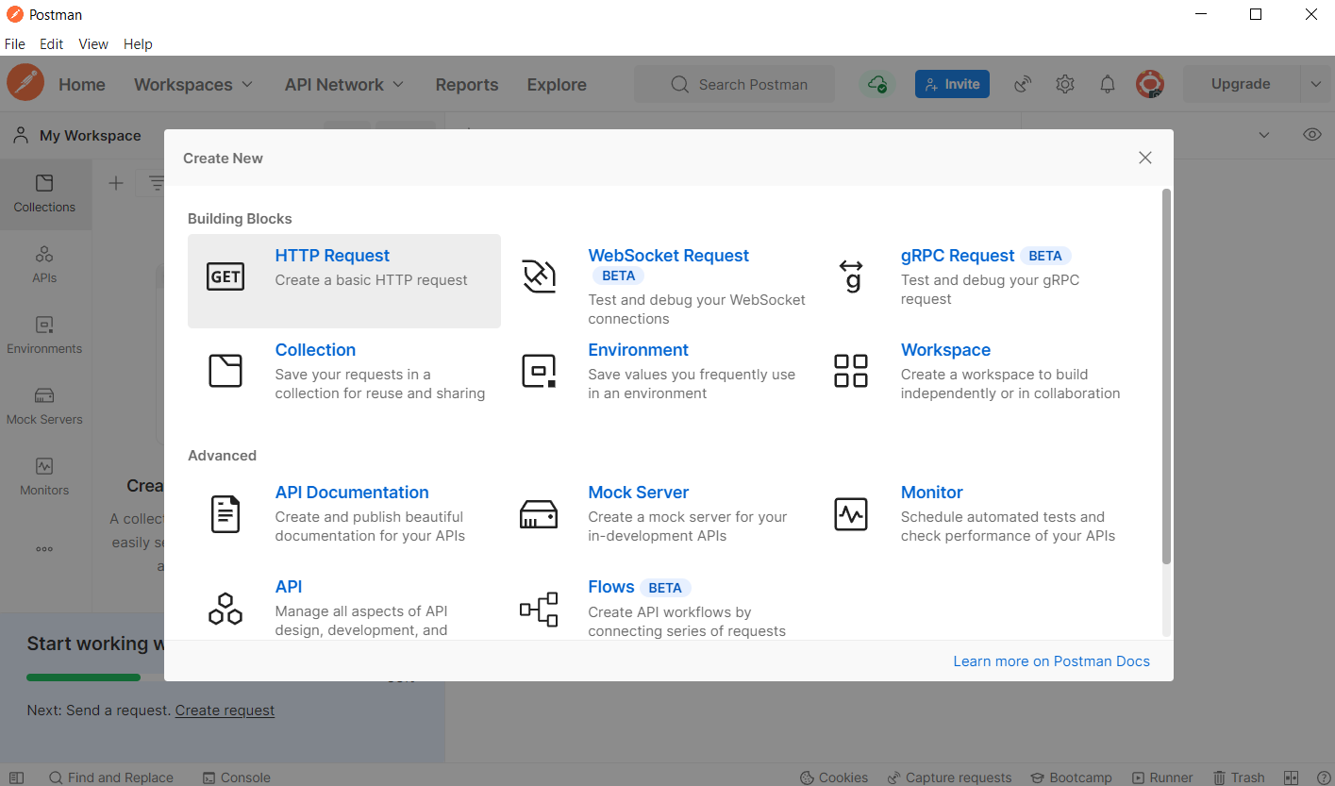Go to Home tab
The height and width of the screenshot is (786, 1335).
pos(82,84)
